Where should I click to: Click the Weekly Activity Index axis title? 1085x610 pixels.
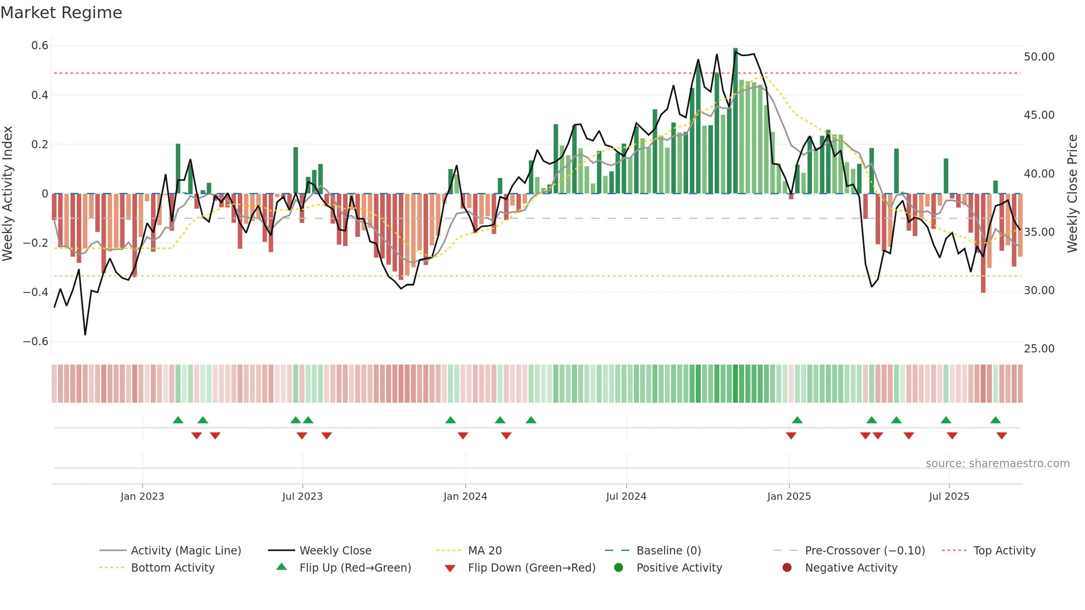click(7, 193)
